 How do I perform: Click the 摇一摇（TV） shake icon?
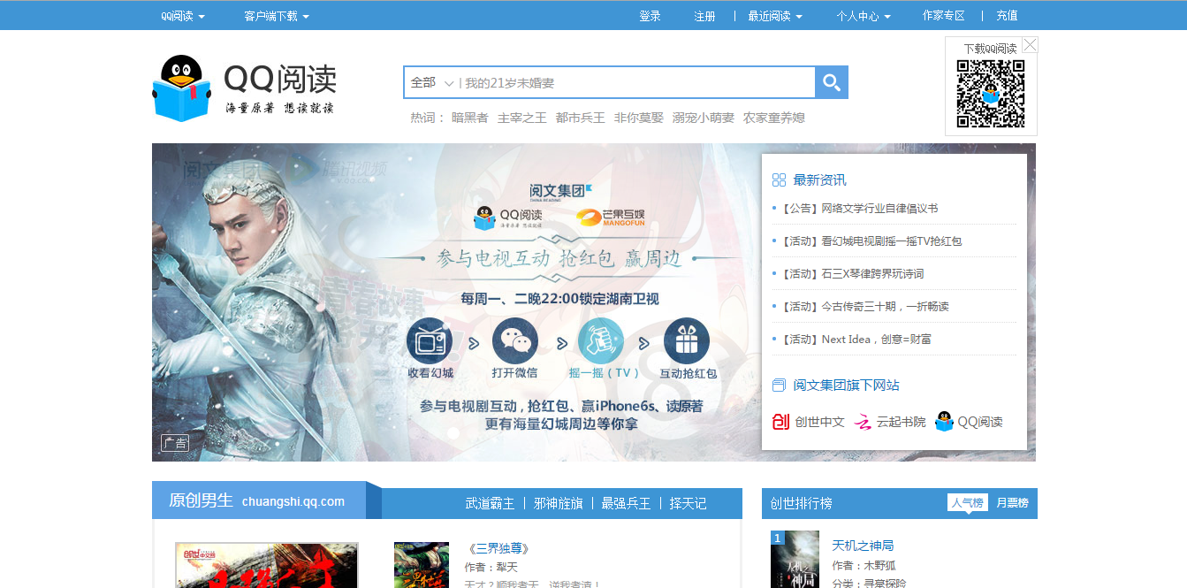point(601,340)
